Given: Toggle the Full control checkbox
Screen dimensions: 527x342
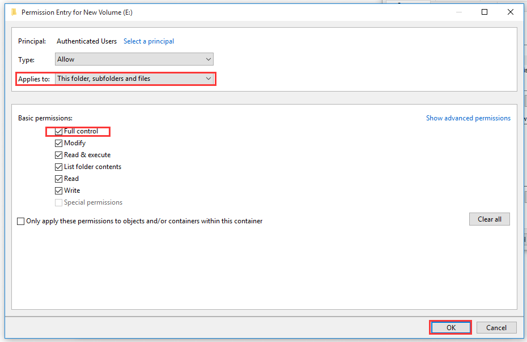Looking at the screenshot, I should click(x=58, y=132).
